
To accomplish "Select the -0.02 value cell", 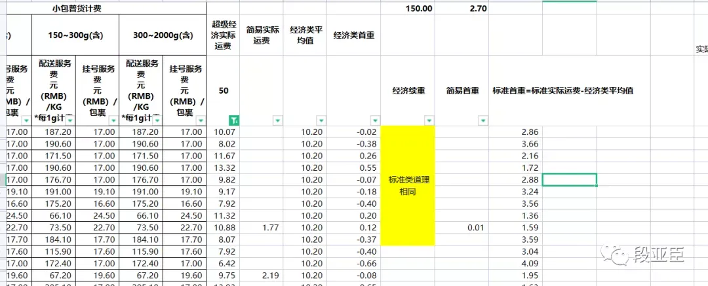I will tap(354, 132).
